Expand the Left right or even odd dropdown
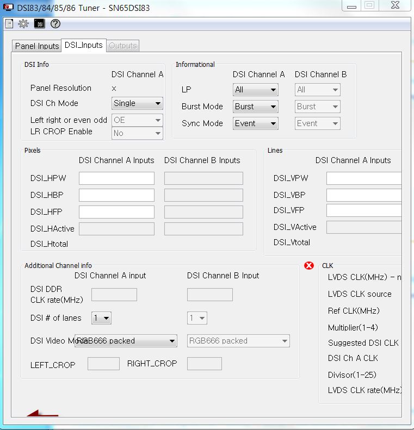 pos(137,120)
